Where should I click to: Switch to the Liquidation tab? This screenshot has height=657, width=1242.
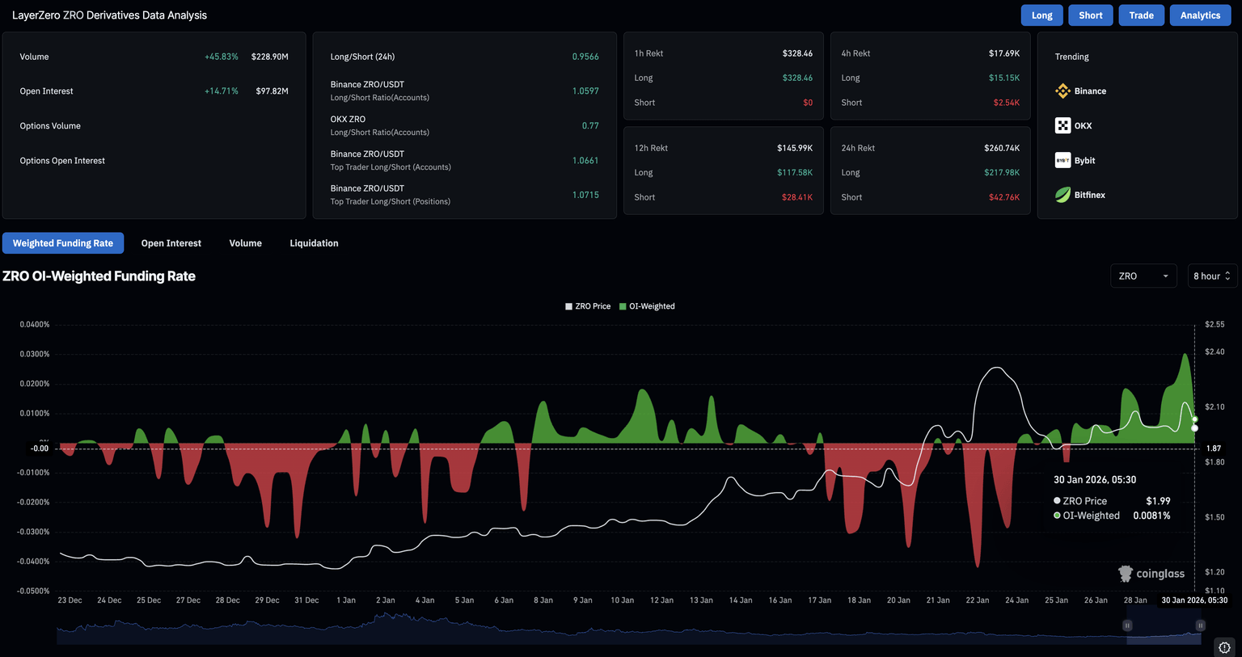[314, 243]
